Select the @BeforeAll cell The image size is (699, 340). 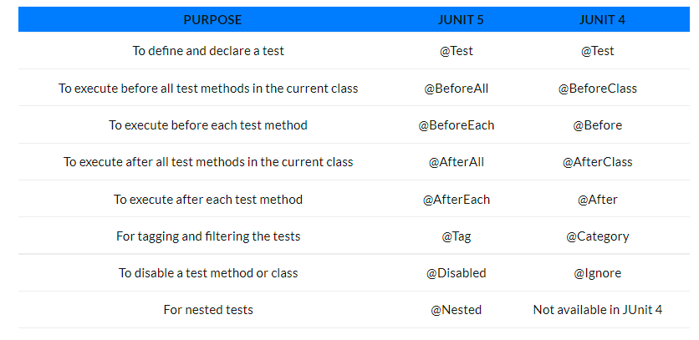tap(456, 89)
